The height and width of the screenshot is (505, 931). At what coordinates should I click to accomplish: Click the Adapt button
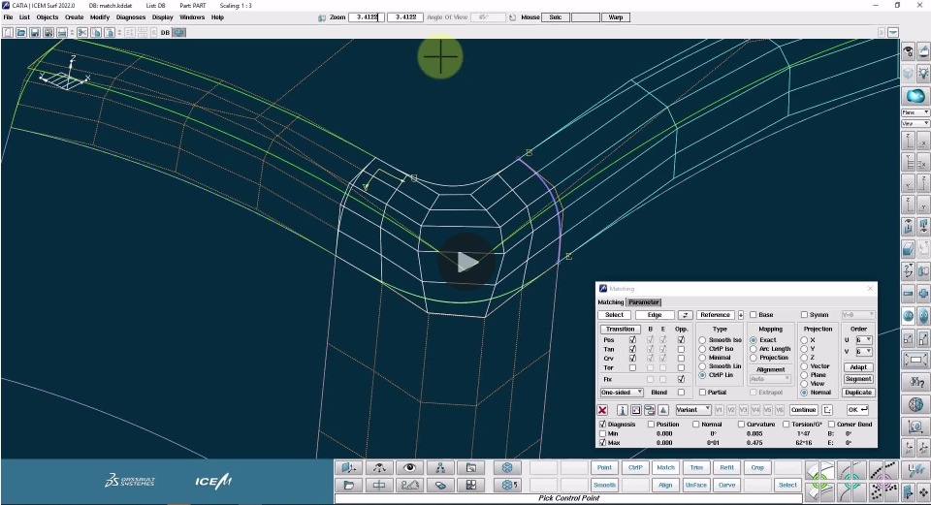click(x=858, y=367)
